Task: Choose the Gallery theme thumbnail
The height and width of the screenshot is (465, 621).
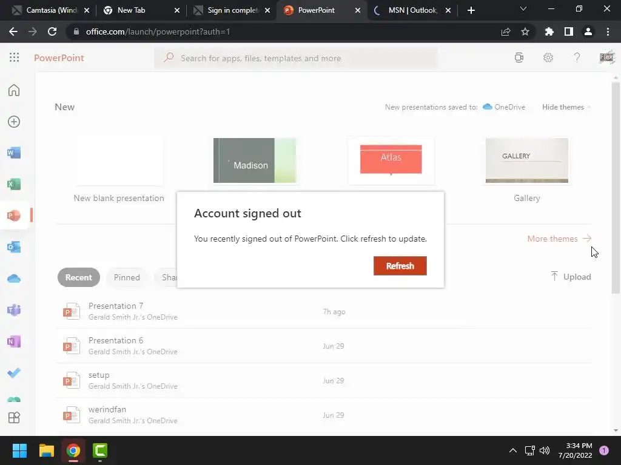Action: (x=527, y=160)
